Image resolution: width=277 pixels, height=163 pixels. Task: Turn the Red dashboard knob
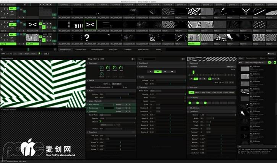pyautogui.click(x=108, y=67)
